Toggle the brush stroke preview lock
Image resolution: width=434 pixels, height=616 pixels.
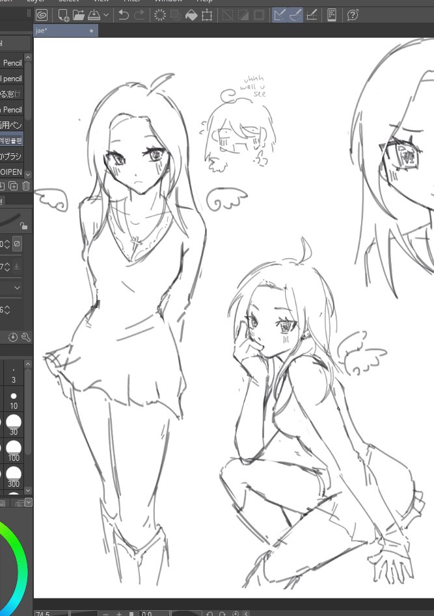23,226
